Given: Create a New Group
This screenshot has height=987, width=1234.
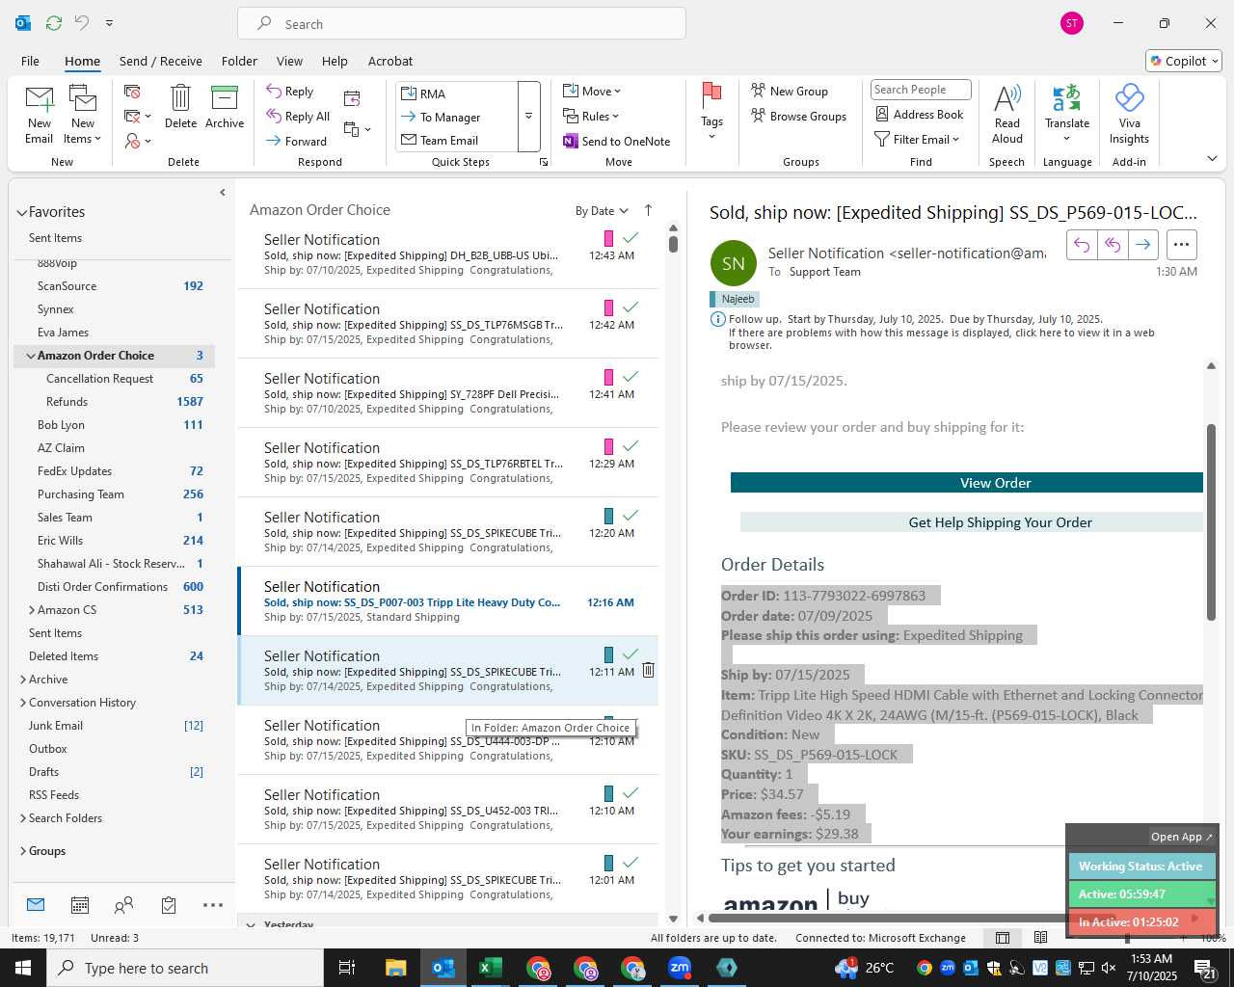Looking at the screenshot, I should tap(790, 91).
